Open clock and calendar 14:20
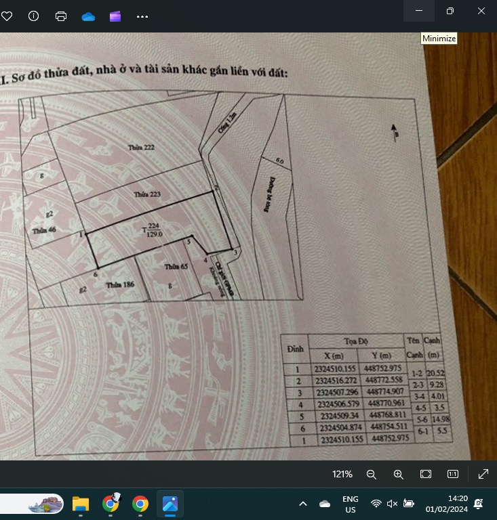This screenshot has width=497, height=520. 447,504
